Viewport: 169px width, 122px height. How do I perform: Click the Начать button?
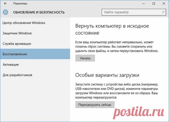pos(85,58)
